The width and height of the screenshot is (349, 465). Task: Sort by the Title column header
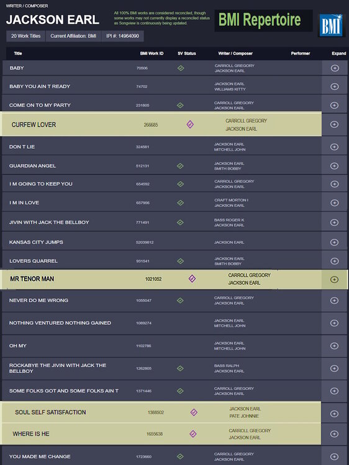coord(18,53)
